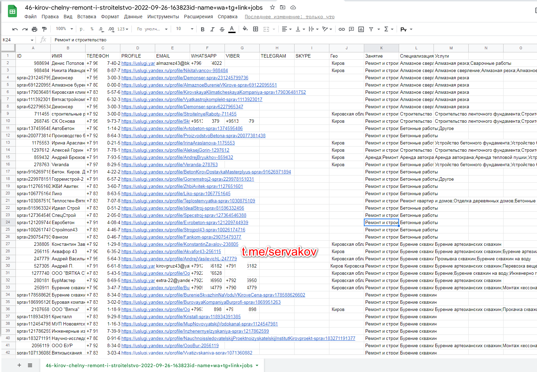This screenshot has height=372, width=537.
Task: Select cell containing Денис Потолов
Action: pyautogui.click(x=68, y=63)
